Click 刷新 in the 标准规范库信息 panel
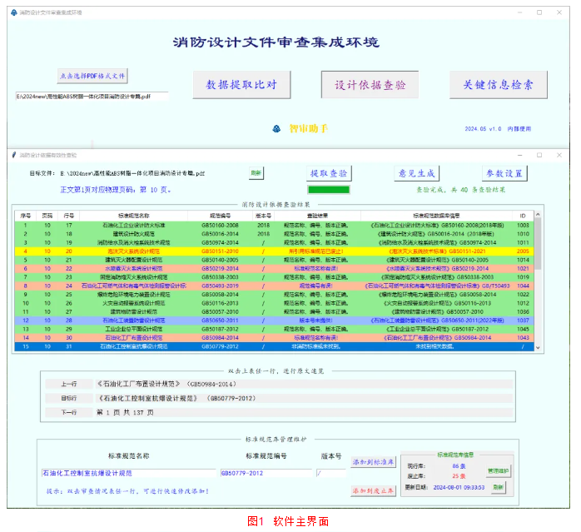Image resolution: width=581 pixels, height=532 pixels. point(499,487)
